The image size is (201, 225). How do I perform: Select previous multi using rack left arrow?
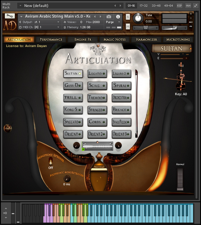point(115,5)
